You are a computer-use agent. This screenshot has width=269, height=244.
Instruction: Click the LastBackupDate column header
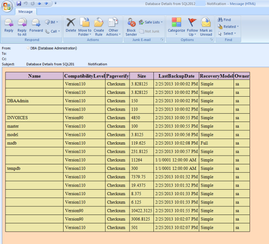tap(176, 76)
